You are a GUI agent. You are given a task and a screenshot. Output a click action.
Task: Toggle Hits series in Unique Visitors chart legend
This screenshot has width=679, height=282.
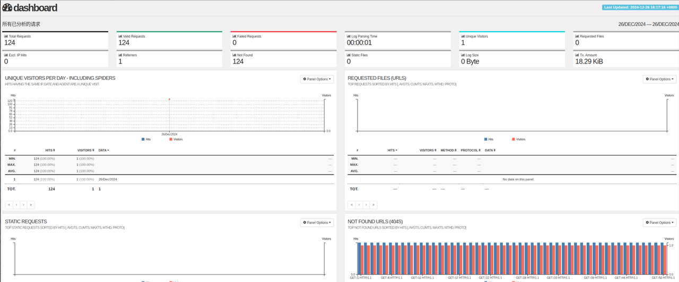(146, 139)
